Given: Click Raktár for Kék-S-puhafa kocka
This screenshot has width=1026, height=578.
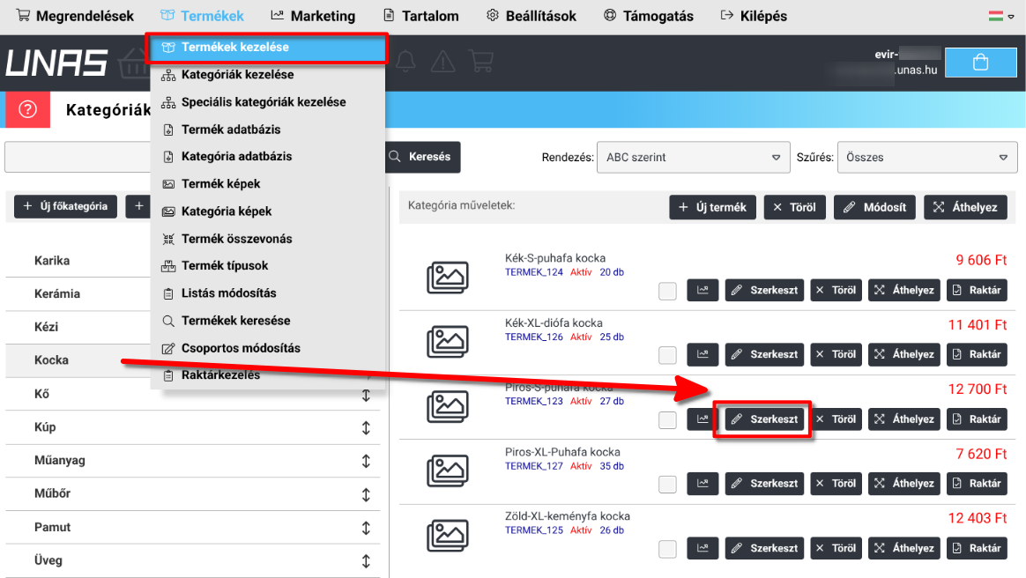Looking at the screenshot, I should tap(977, 290).
